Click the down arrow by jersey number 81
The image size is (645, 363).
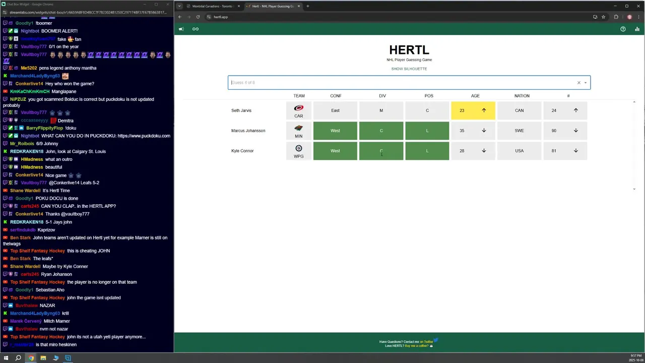576,151
